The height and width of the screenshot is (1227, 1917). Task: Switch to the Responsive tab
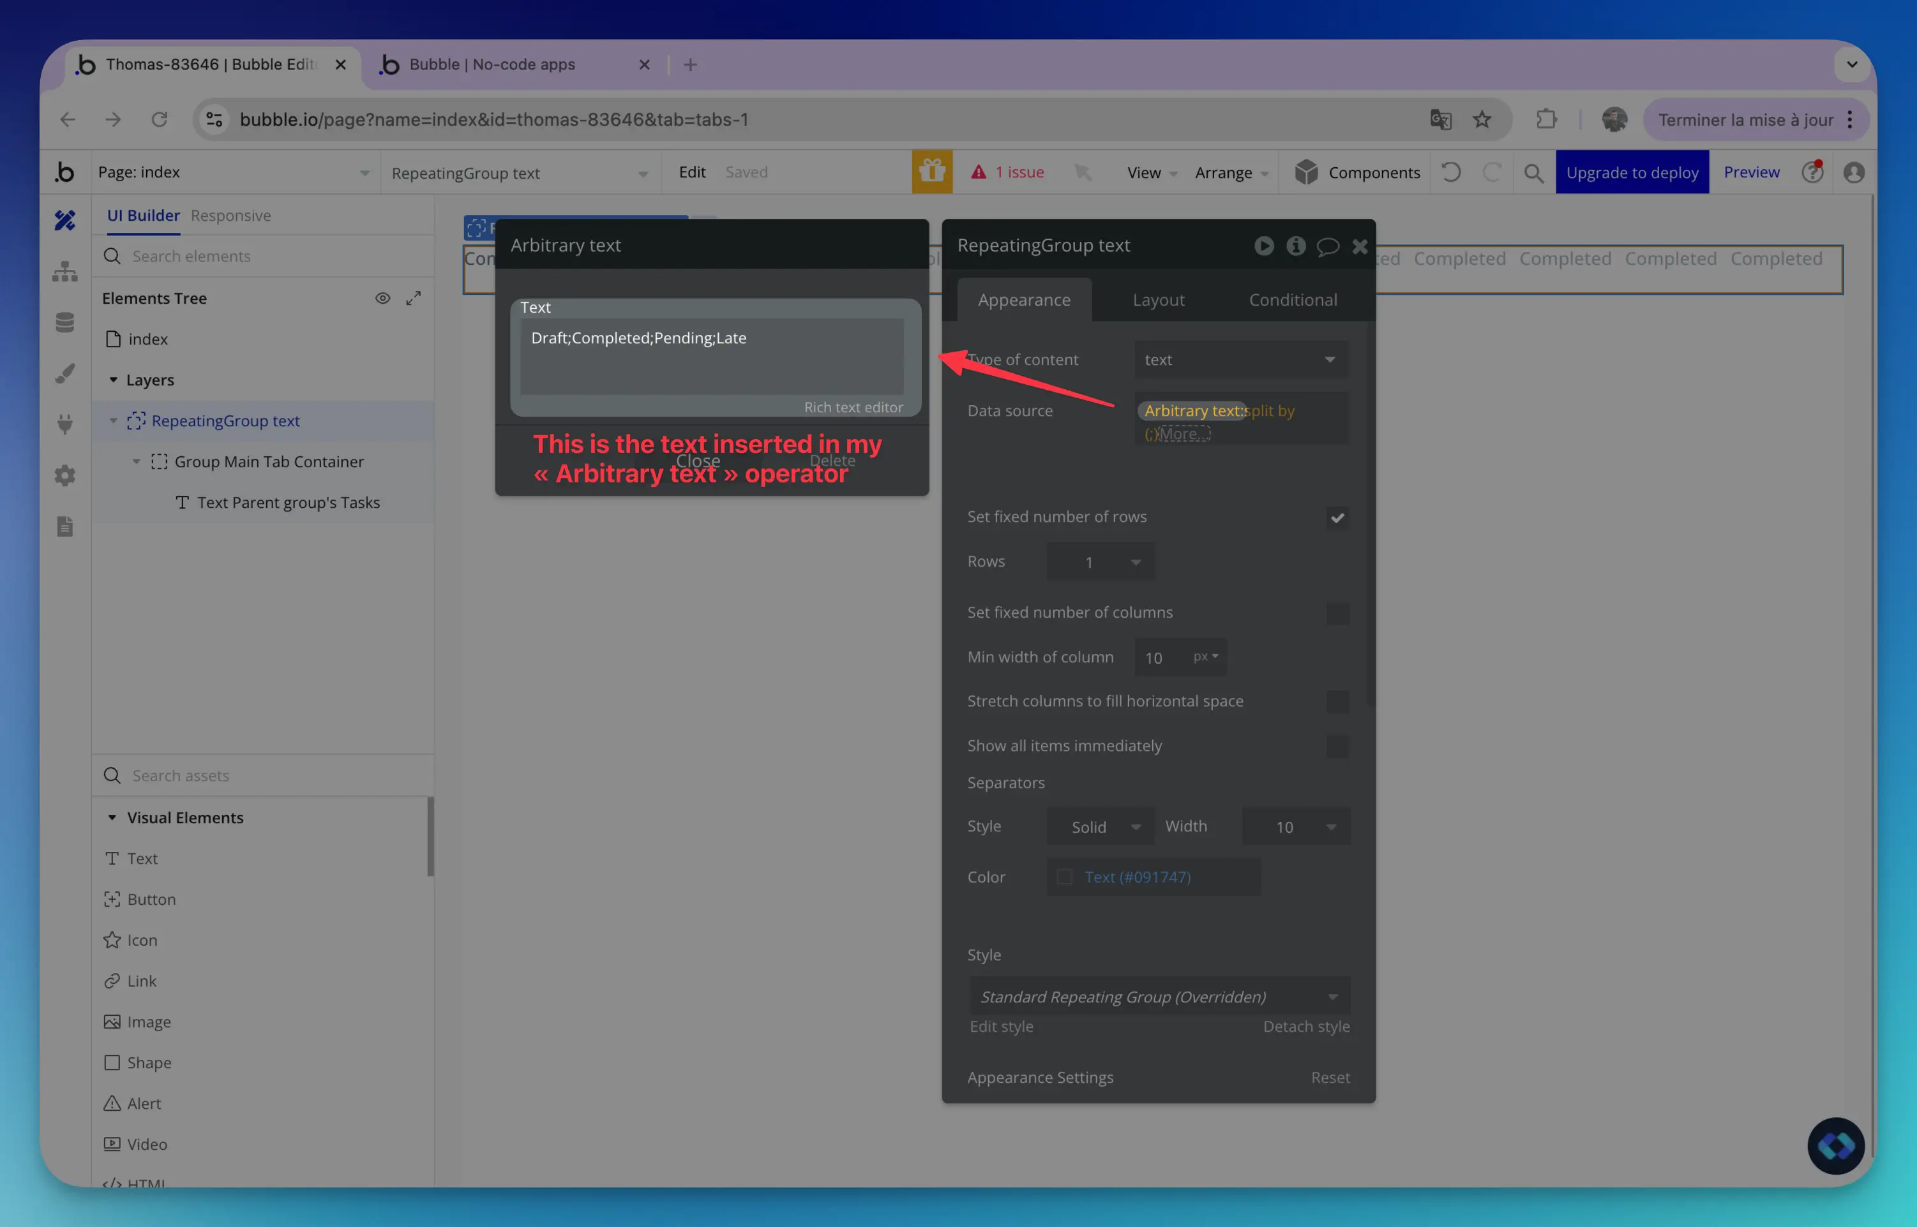pyautogui.click(x=230, y=216)
